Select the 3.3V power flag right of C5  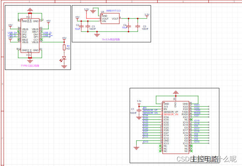[147, 15]
